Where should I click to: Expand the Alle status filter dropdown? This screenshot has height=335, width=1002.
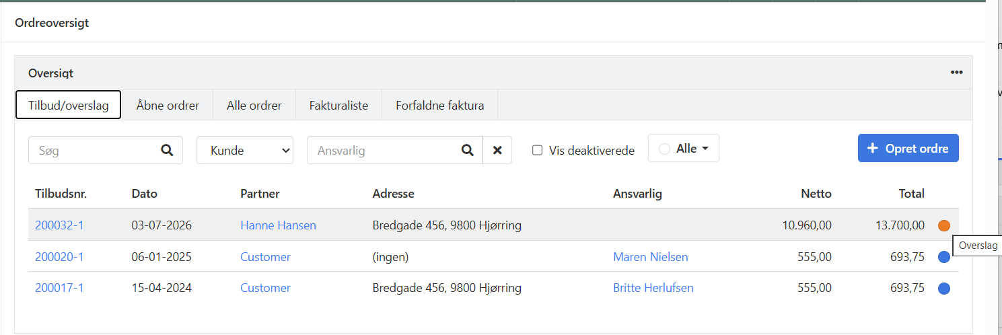(x=684, y=149)
